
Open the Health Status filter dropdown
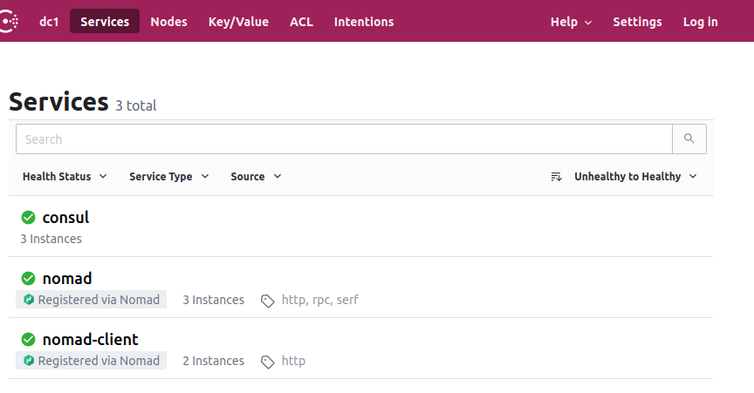[x=65, y=176]
